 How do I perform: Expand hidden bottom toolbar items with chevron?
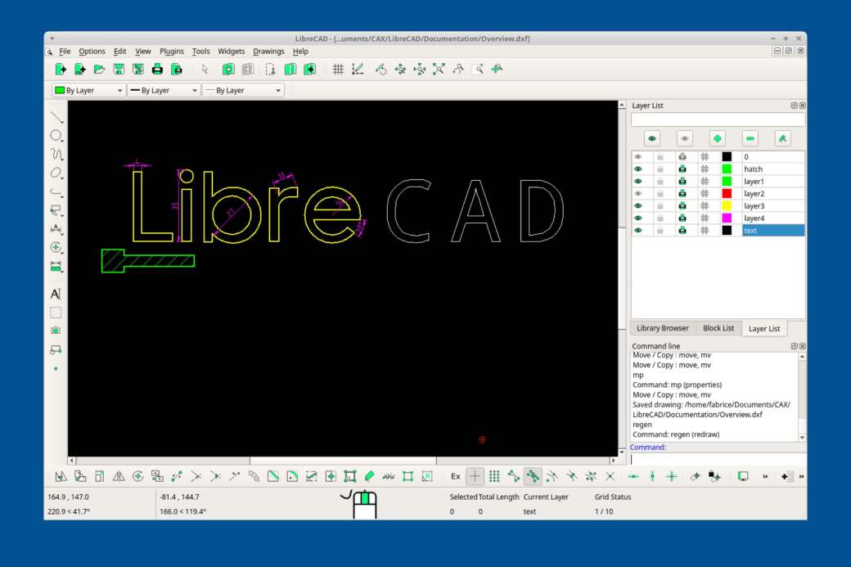(x=765, y=476)
